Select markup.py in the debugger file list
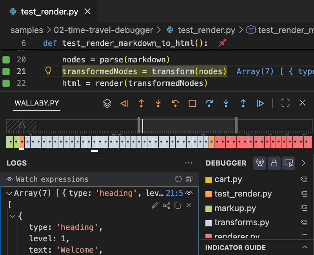The height and width of the screenshot is (255, 314). tap(235, 208)
